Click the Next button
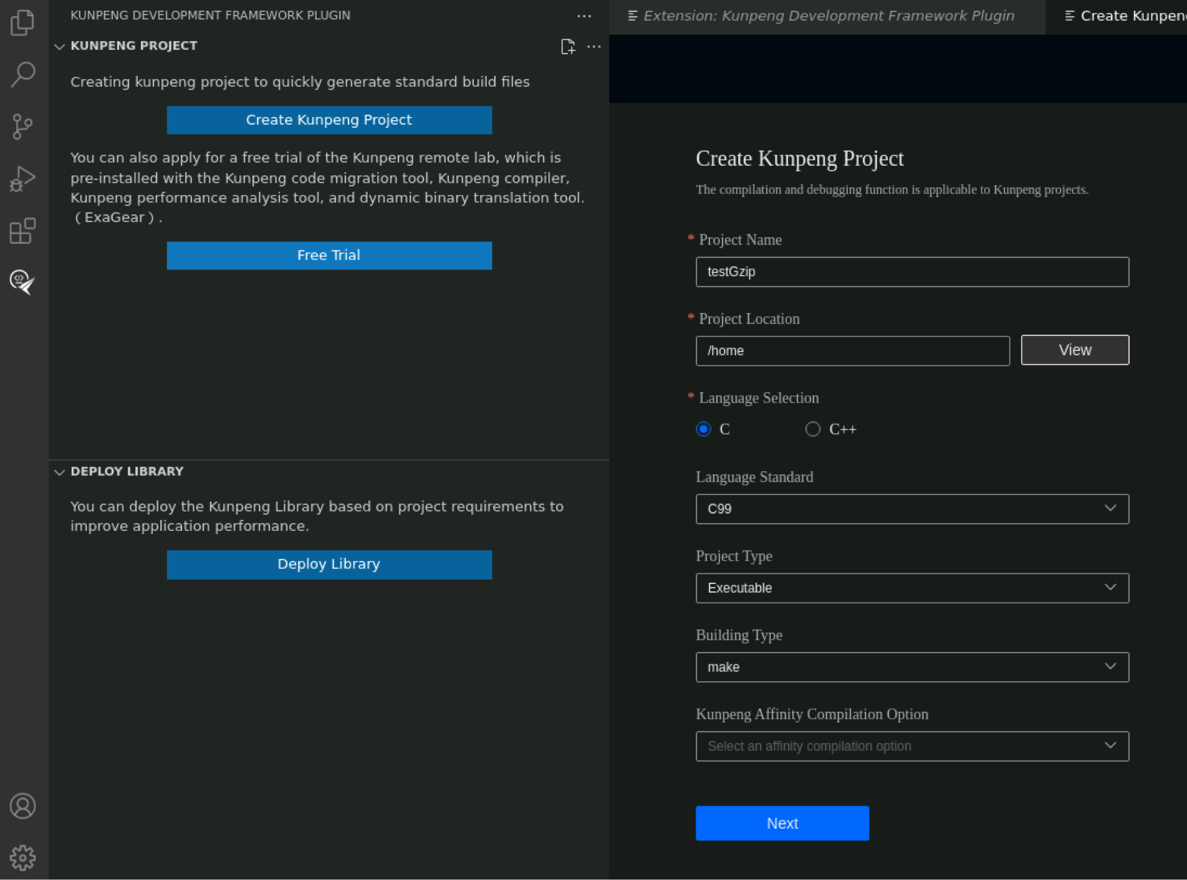 782,823
